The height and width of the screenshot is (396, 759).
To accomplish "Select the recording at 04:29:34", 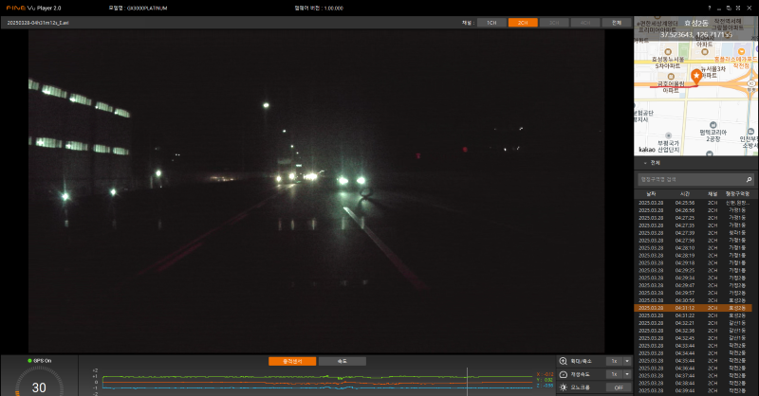I will (x=694, y=278).
